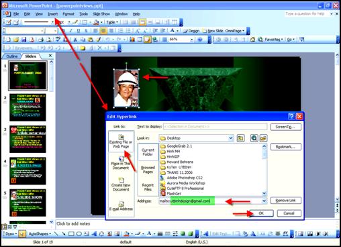Click the Up One Folder icon
The height and width of the screenshot is (247, 341).
240,138
